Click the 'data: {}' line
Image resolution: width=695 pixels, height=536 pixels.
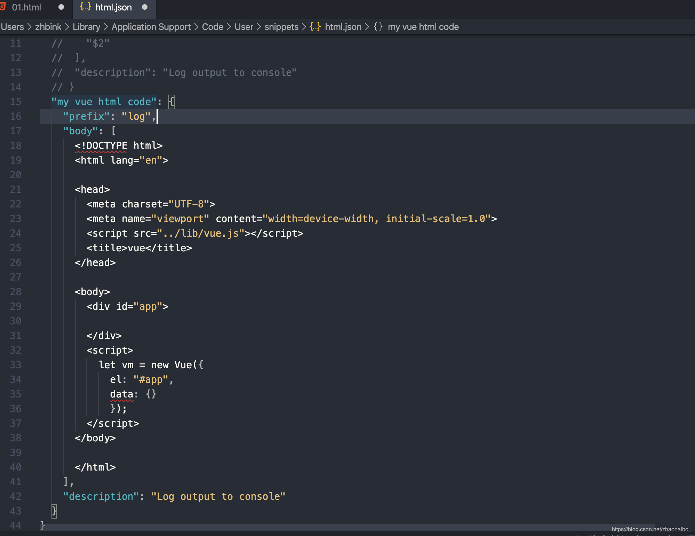click(x=133, y=394)
